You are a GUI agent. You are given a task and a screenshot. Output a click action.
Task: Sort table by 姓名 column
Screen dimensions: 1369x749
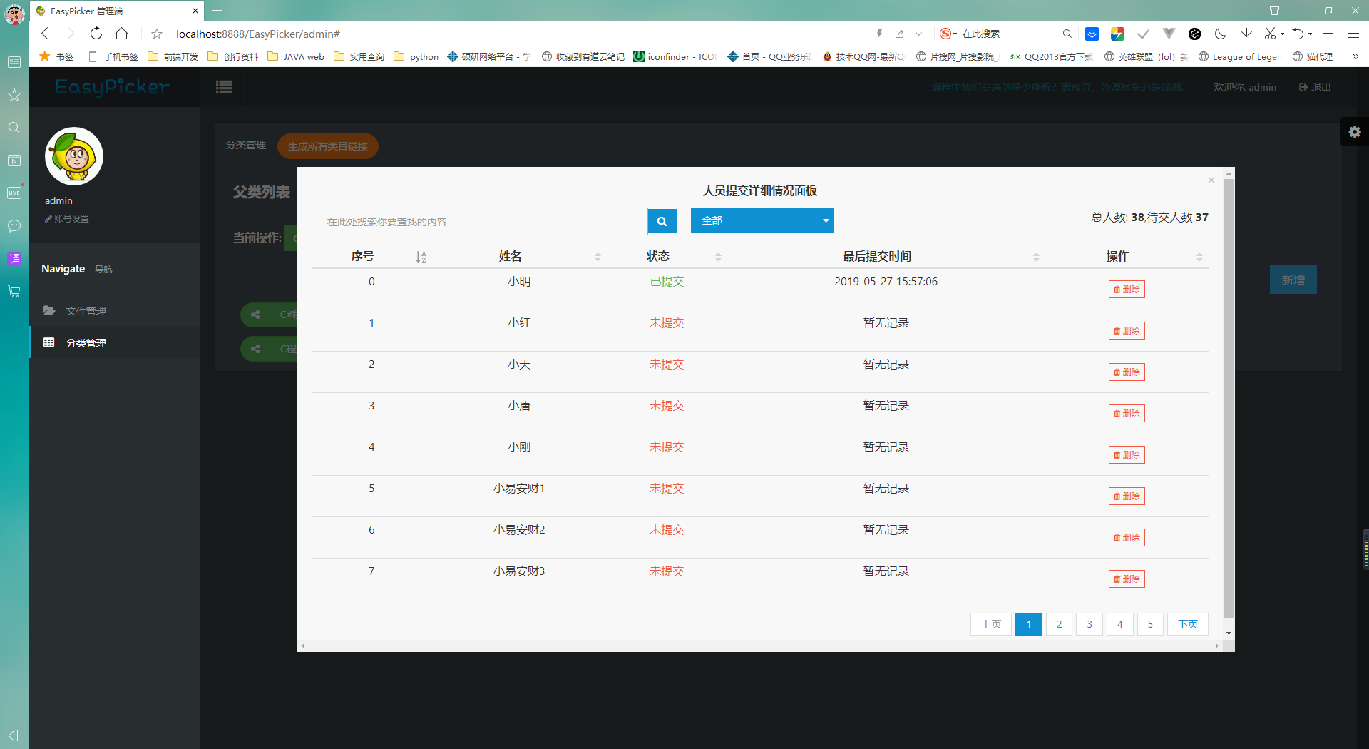[598, 257]
